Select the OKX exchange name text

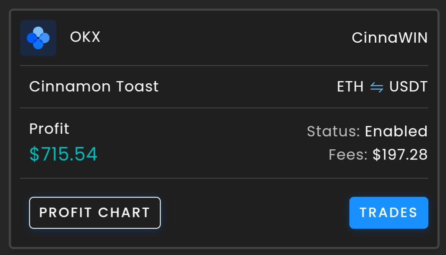pyautogui.click(x=85, y=38)
